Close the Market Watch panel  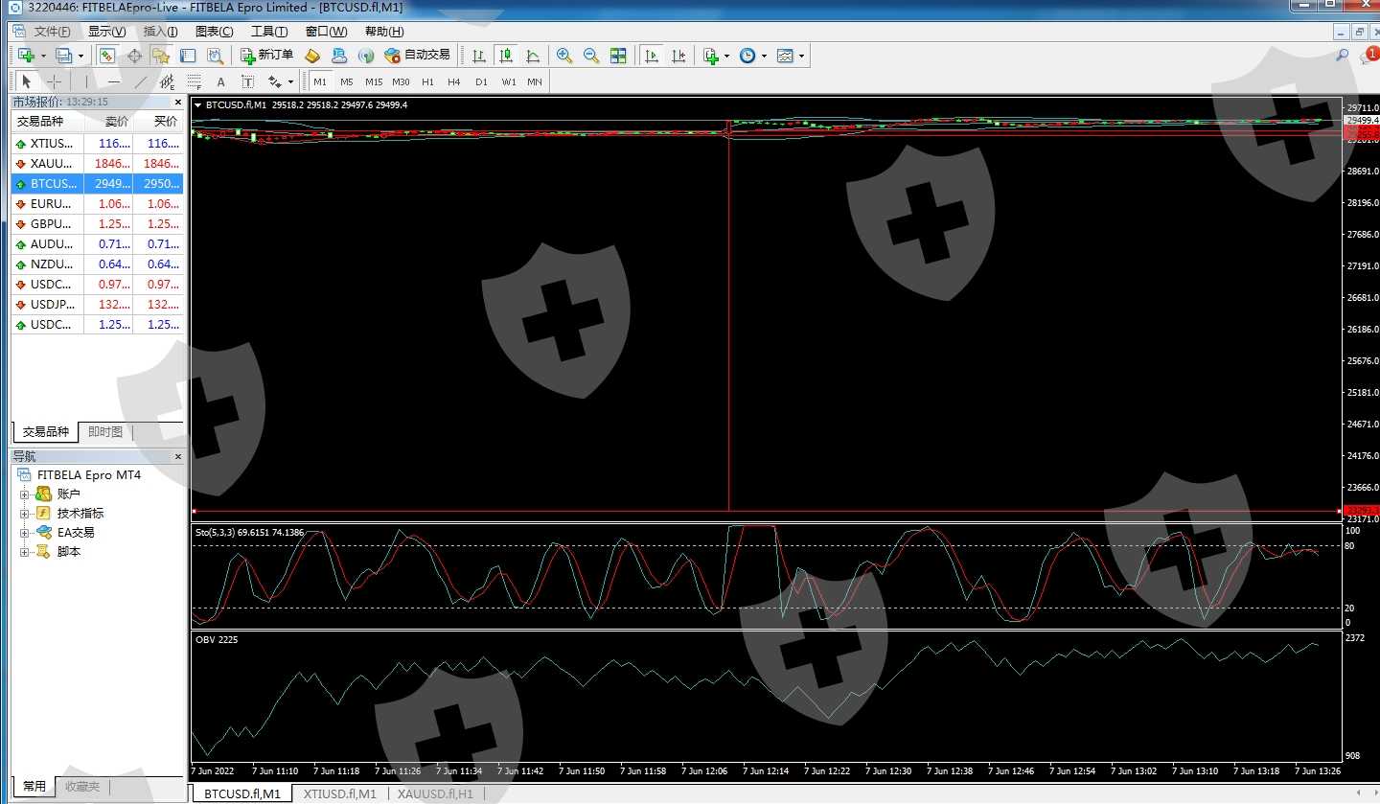coord(177,102)
